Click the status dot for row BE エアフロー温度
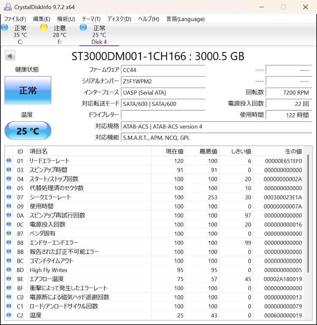 (9, 279)
